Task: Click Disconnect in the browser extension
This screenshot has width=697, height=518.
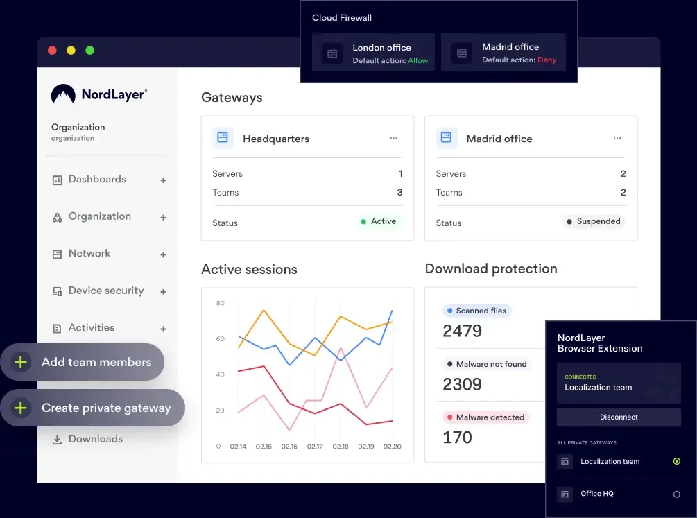Action: [619, 417]
